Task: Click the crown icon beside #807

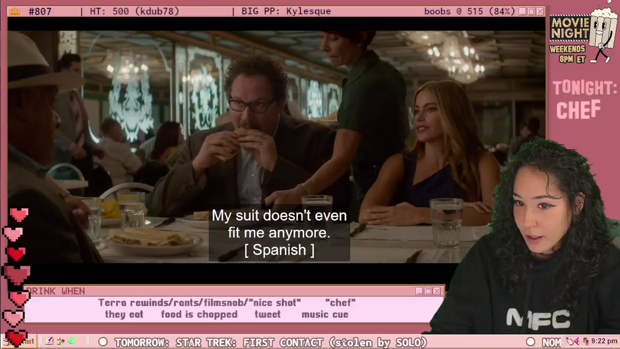Action: pyautogui.click(x=15, y=12)
